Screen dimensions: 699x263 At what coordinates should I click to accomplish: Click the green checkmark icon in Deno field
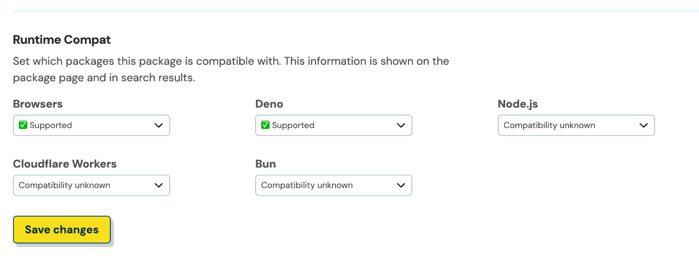(266, 125)
